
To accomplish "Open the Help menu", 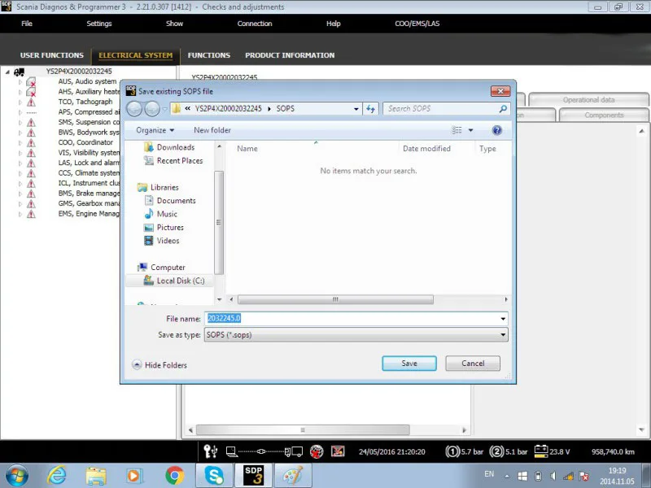I will [x=333, y=24].
